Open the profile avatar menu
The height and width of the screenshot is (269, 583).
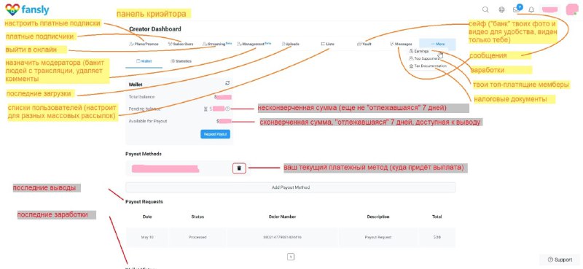click(x=571, y=9)
